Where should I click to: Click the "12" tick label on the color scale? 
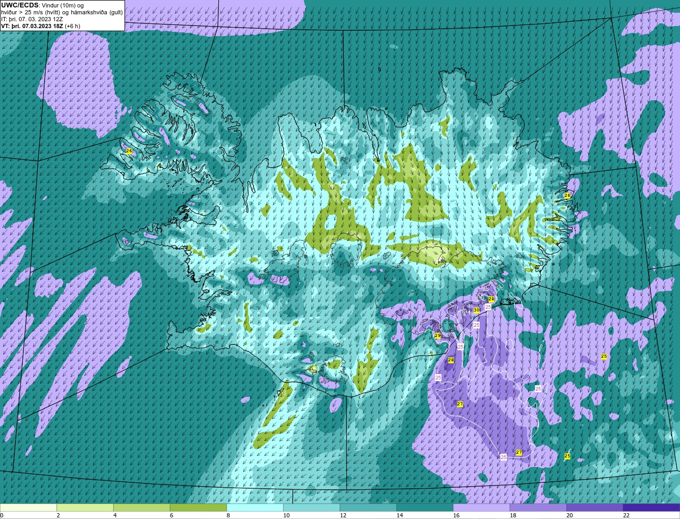click(x=343, y=515)
